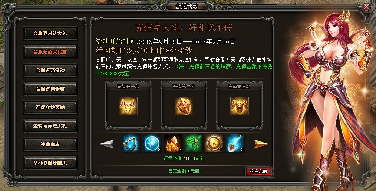Open the 合服登录送大礼 tab
The height and width of the screenshot is (191, 376).
[x=50, y=33]
